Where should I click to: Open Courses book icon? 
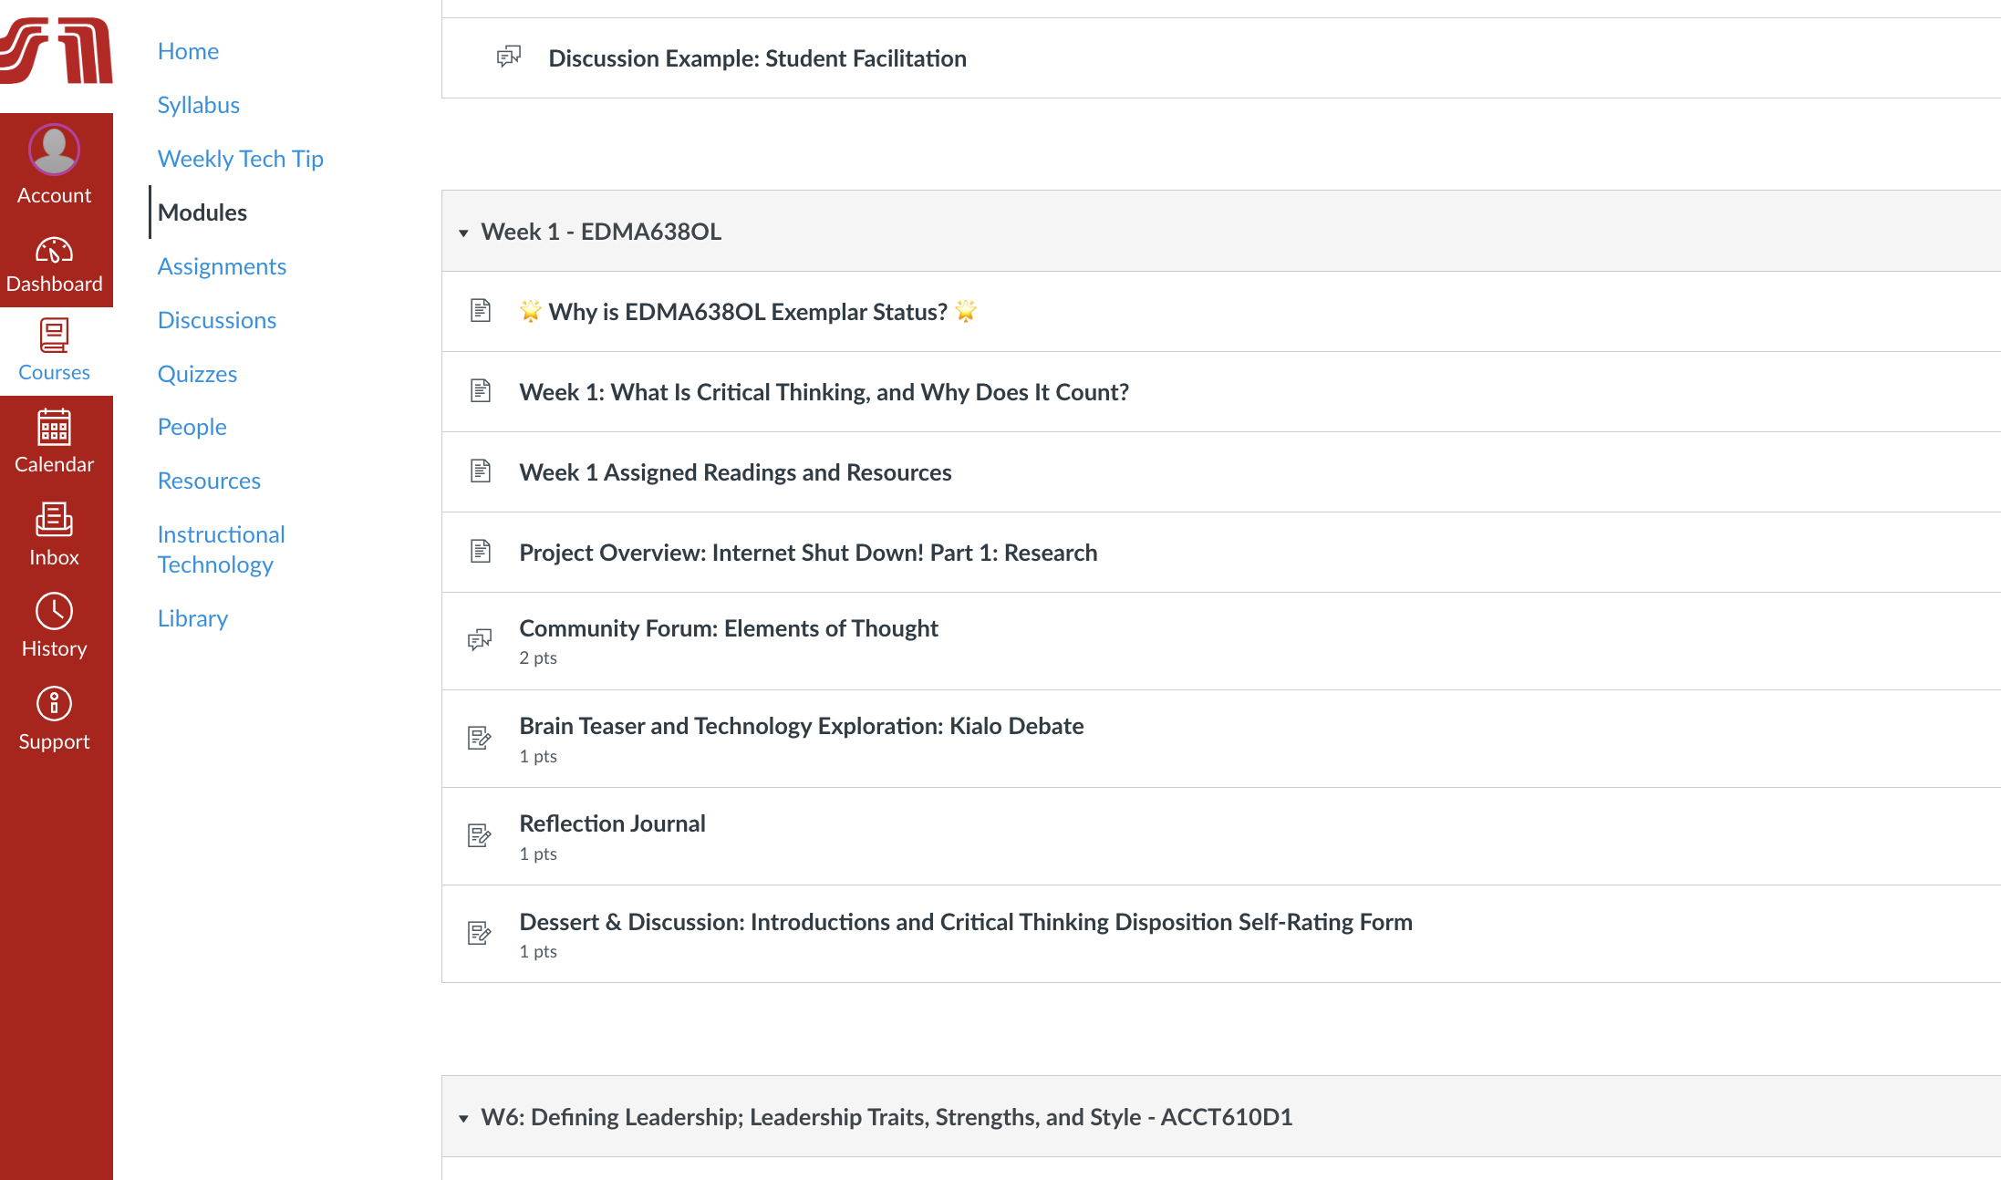click(x=54, y=336)
